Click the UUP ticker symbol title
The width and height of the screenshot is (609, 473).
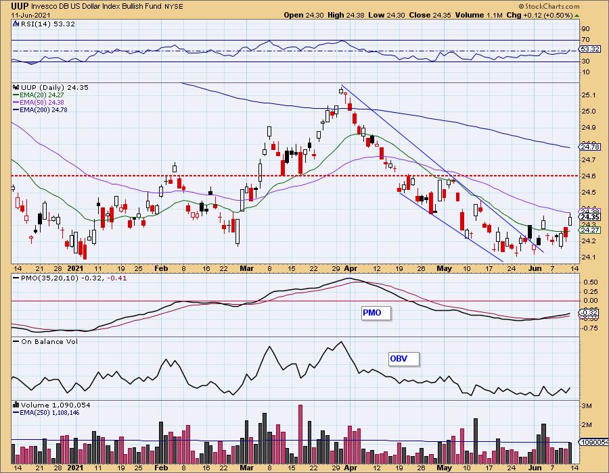pos(20,6)
